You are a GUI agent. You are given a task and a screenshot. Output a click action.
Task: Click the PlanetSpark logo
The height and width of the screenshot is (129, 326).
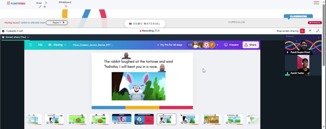(x=16, y=3)
